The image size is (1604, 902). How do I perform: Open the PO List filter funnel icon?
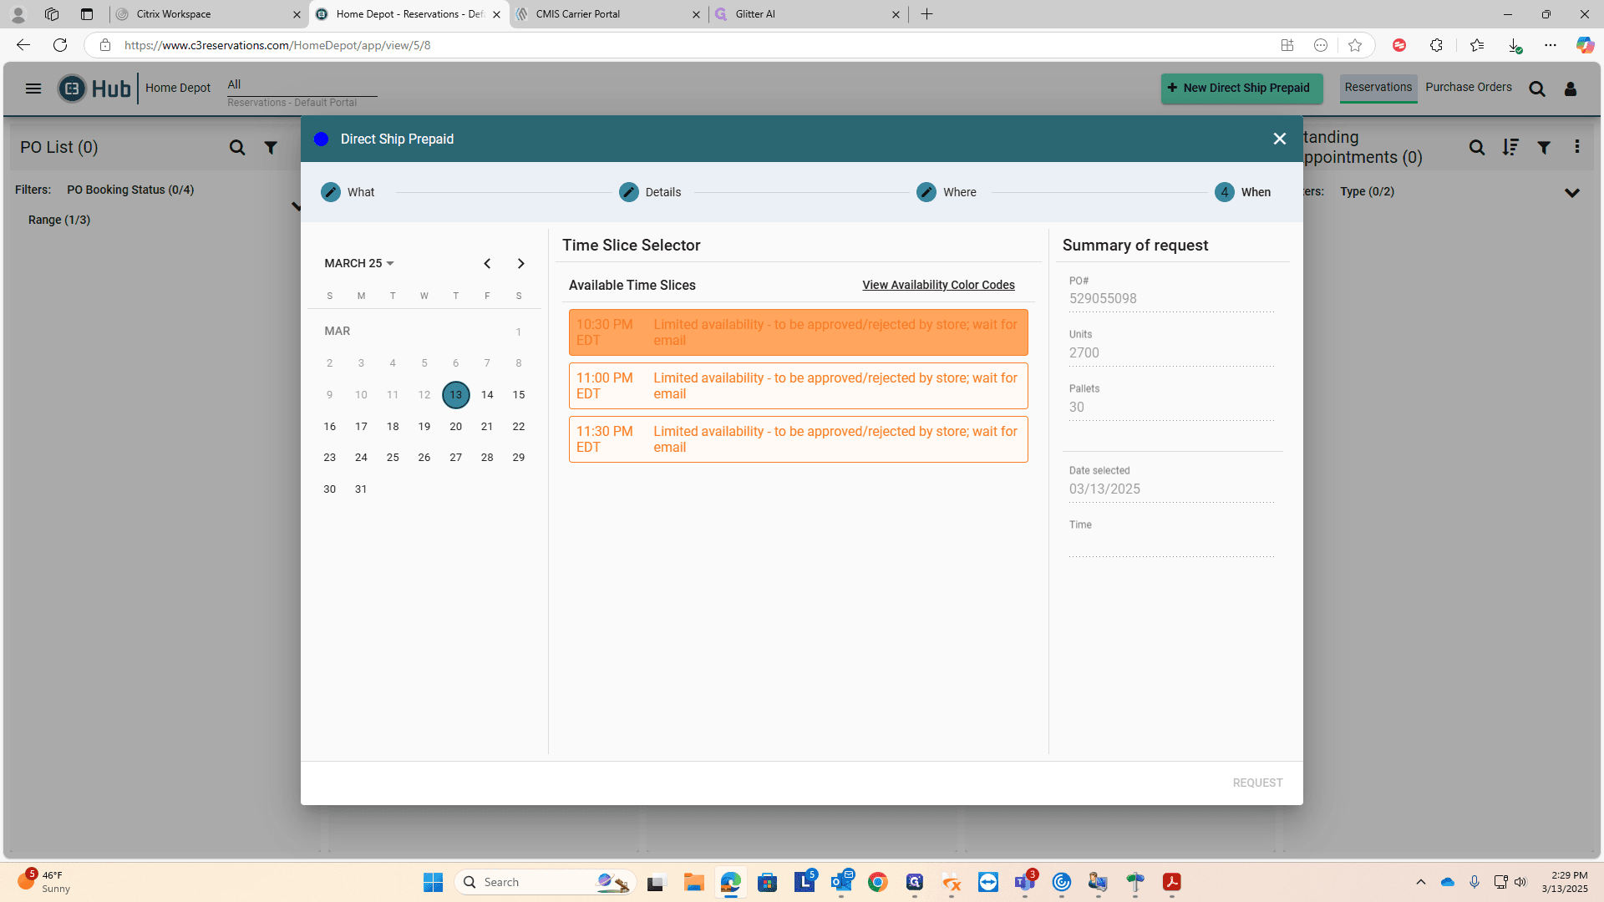[x=271, y=148]
